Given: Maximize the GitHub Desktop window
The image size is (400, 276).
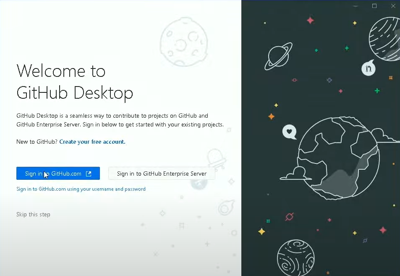Looking at the screenshot, I should (x=374, y=6).
